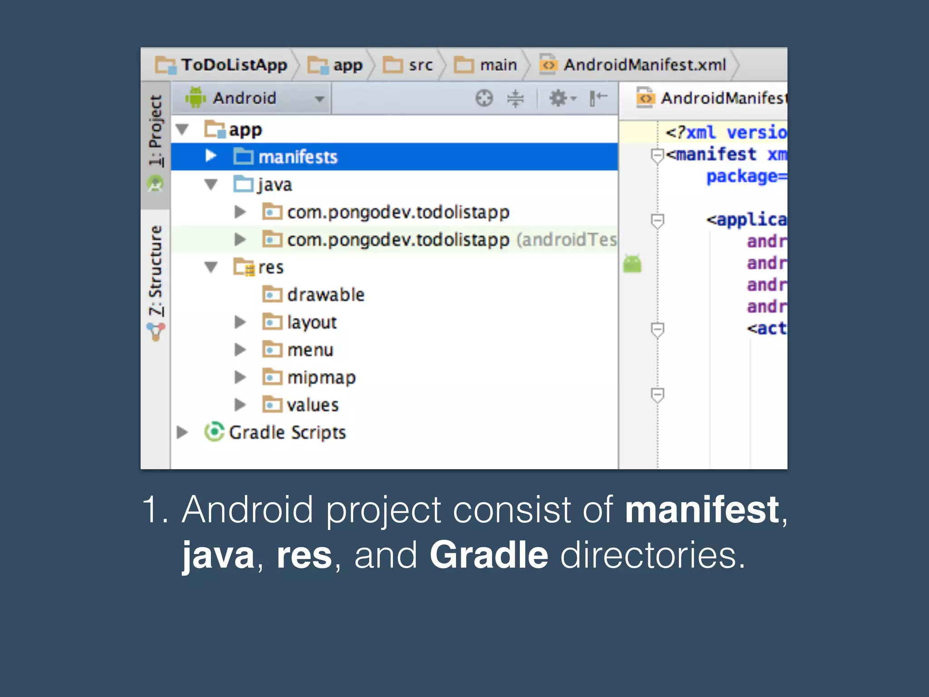Click the ToDoListApp breadcrumb
This screenshot has width=929, height=697.
pyautogui.click(x=221, y=65)
